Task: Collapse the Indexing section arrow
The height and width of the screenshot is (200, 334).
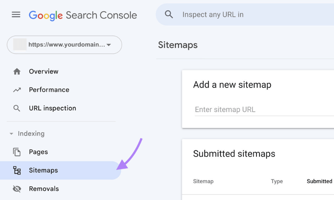Action: [x=11, y=134]
